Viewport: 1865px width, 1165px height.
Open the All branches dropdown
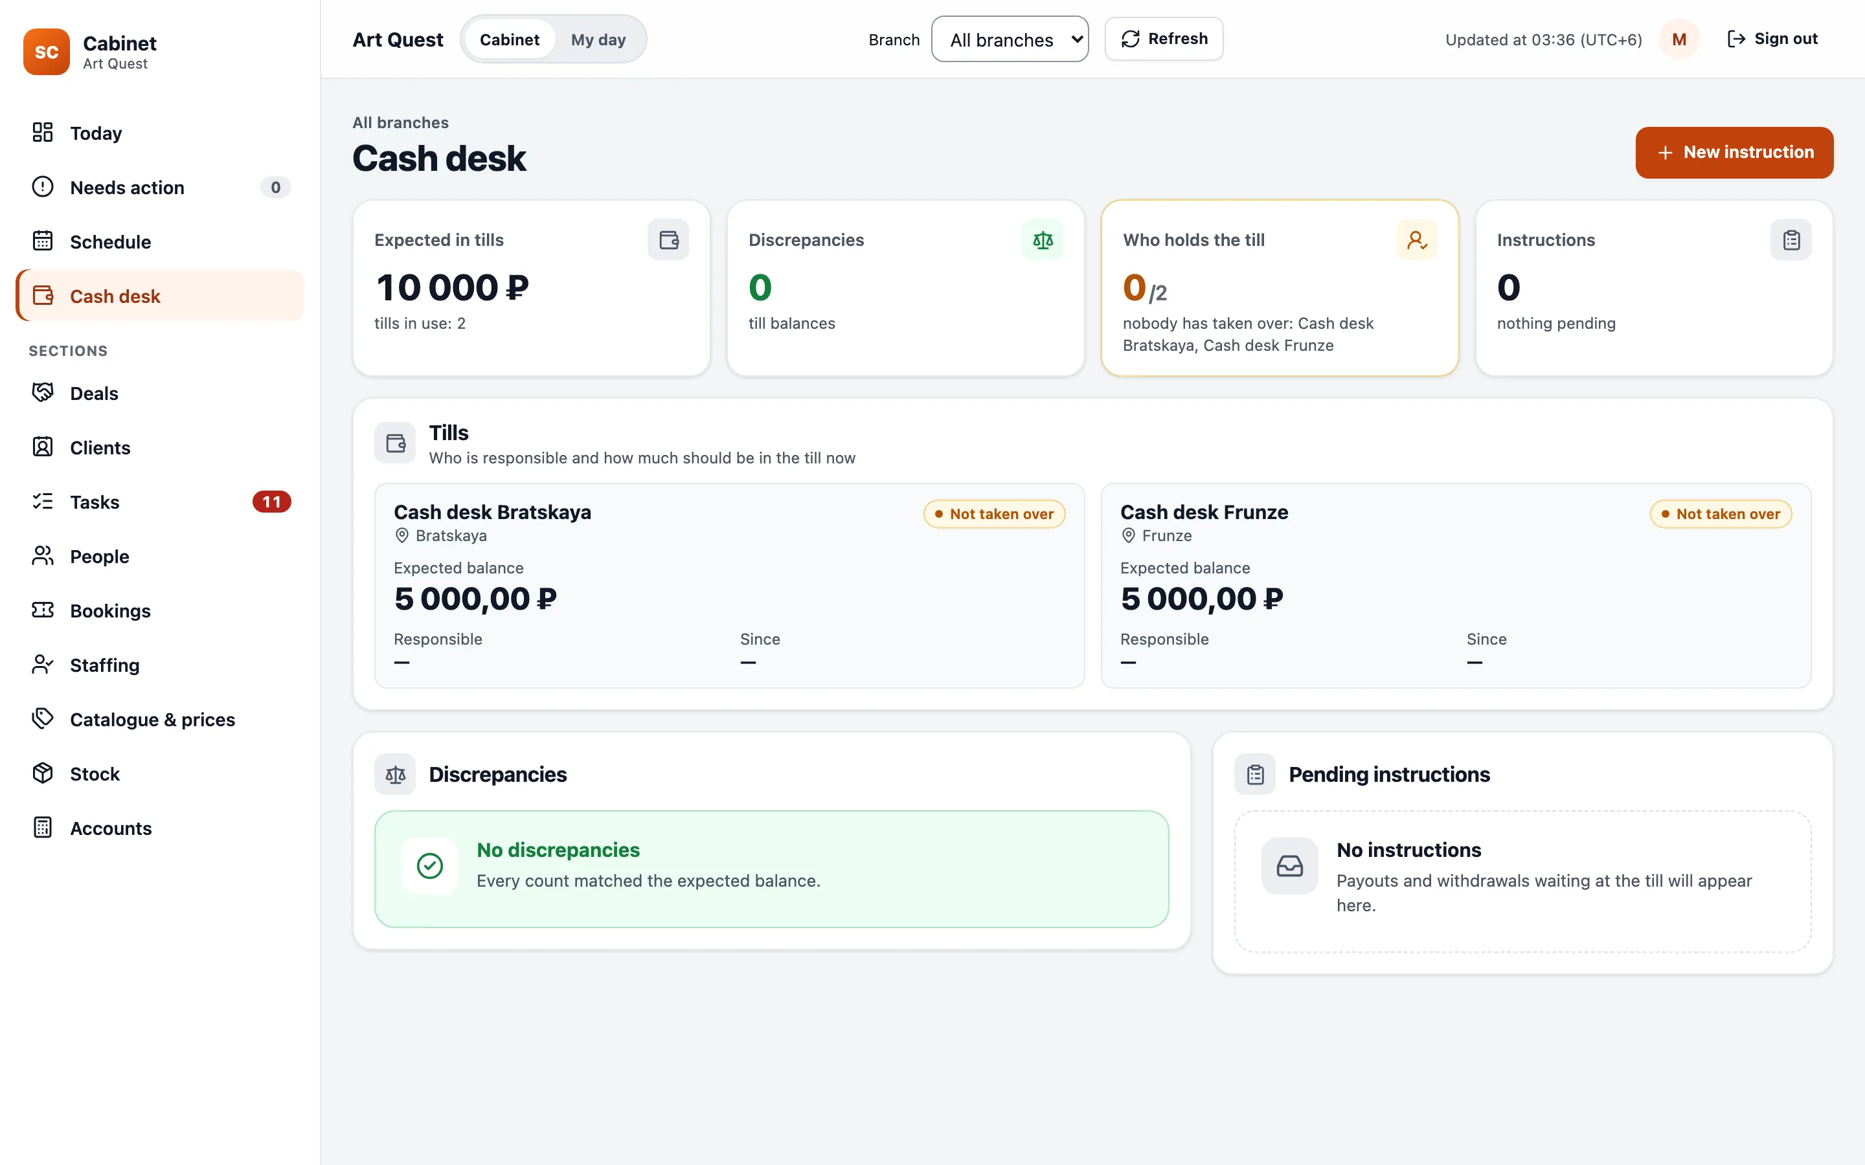click(x=1010, y=39)
